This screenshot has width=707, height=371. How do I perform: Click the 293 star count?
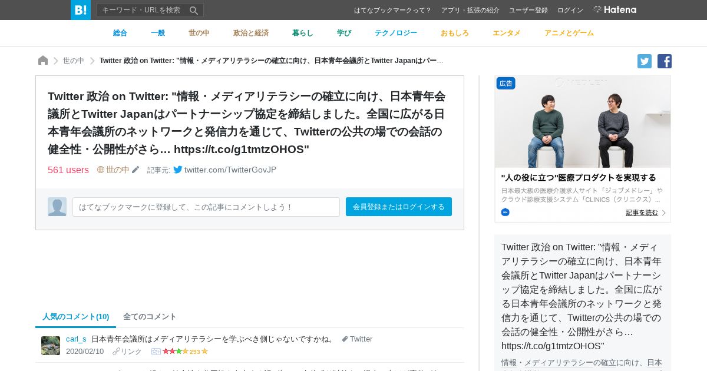195,352
